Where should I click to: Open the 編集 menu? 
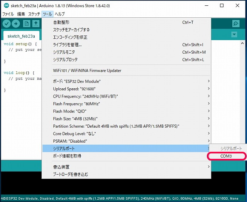click(21, 14)
